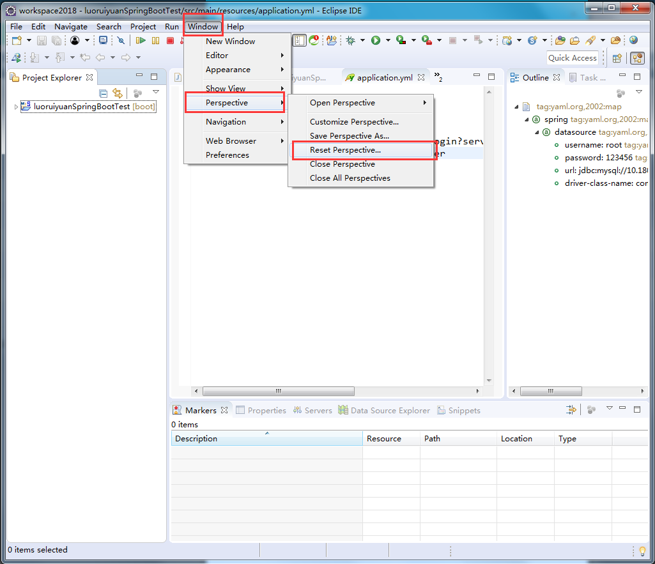Click the Java EE perspective icon
The image size is (655, 564).
638,58
